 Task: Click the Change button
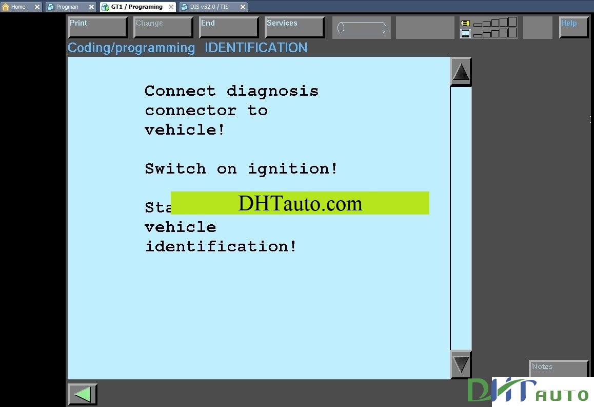(x=163, y=27)
